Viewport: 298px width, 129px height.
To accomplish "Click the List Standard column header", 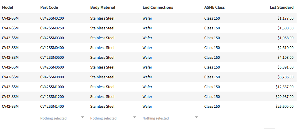I will [281, 7].
